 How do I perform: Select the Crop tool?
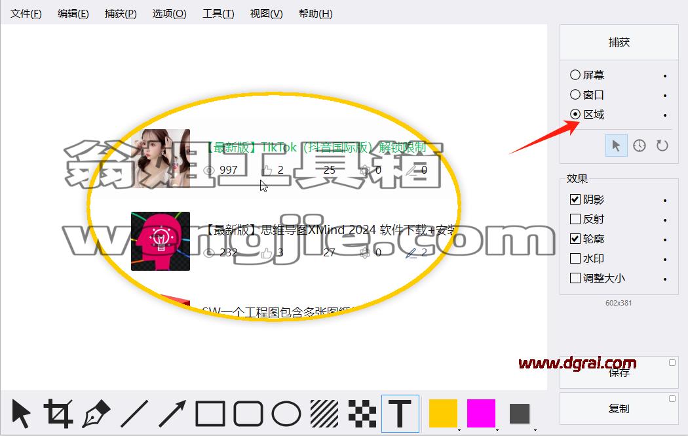pyautogui.click(x=58, y=413)
